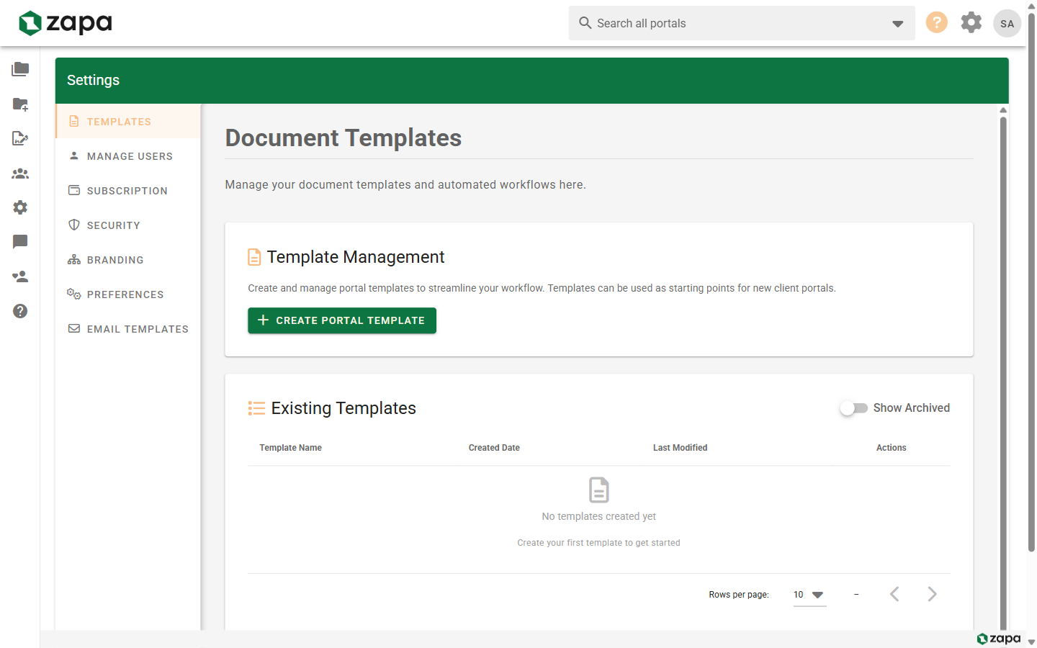
Task: Select the TEMPLATES settings tab
Action: [128, 121]
